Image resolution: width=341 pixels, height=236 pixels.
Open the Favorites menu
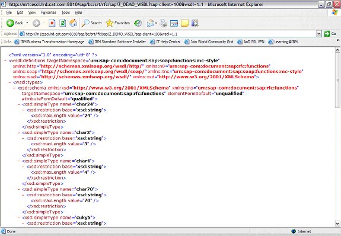(48, 12)
